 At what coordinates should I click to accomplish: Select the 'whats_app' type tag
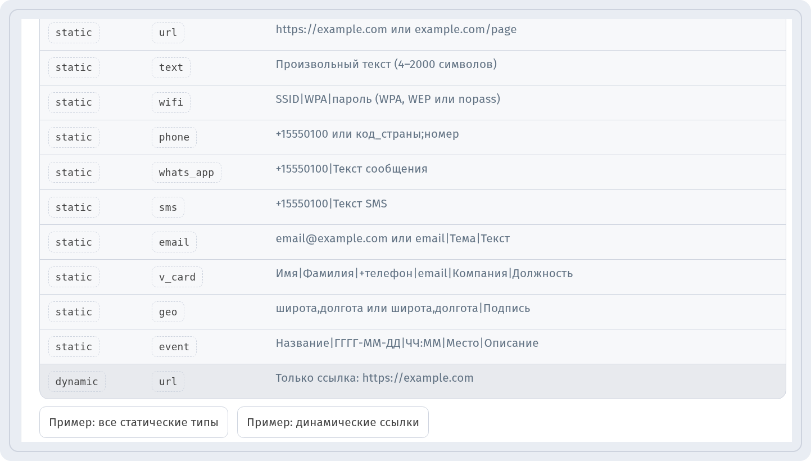[187, 173]
